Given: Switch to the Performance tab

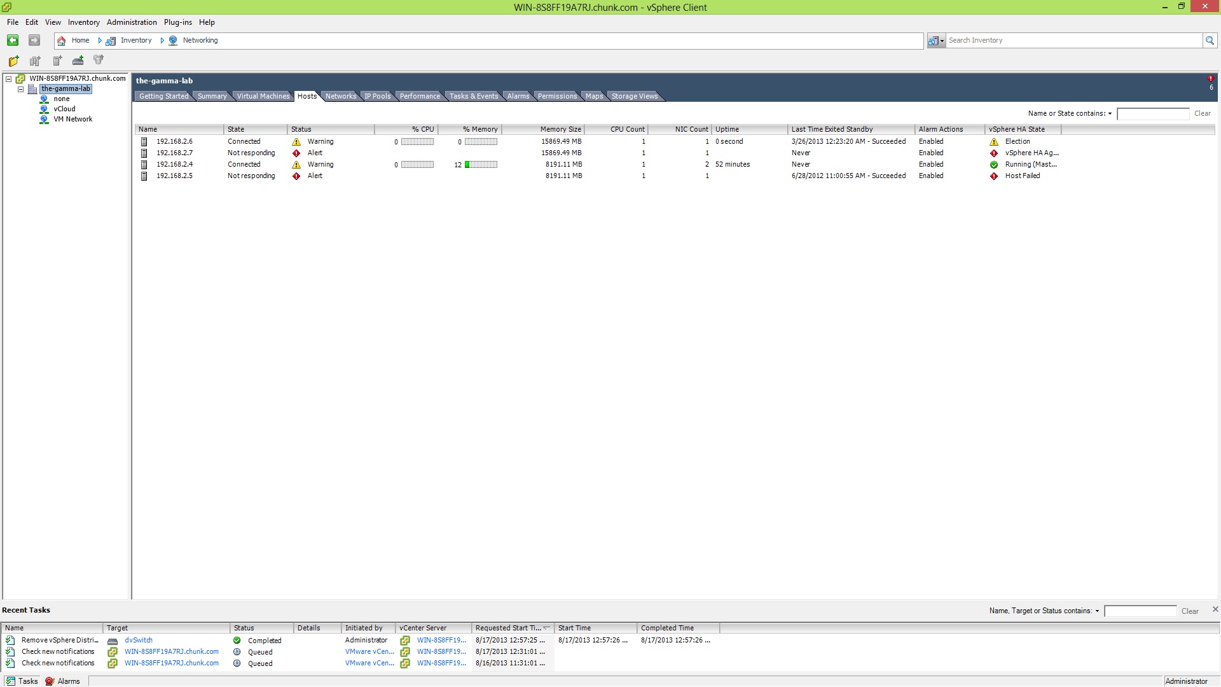Looking at the screenshot, I should [x=419, y=97].
